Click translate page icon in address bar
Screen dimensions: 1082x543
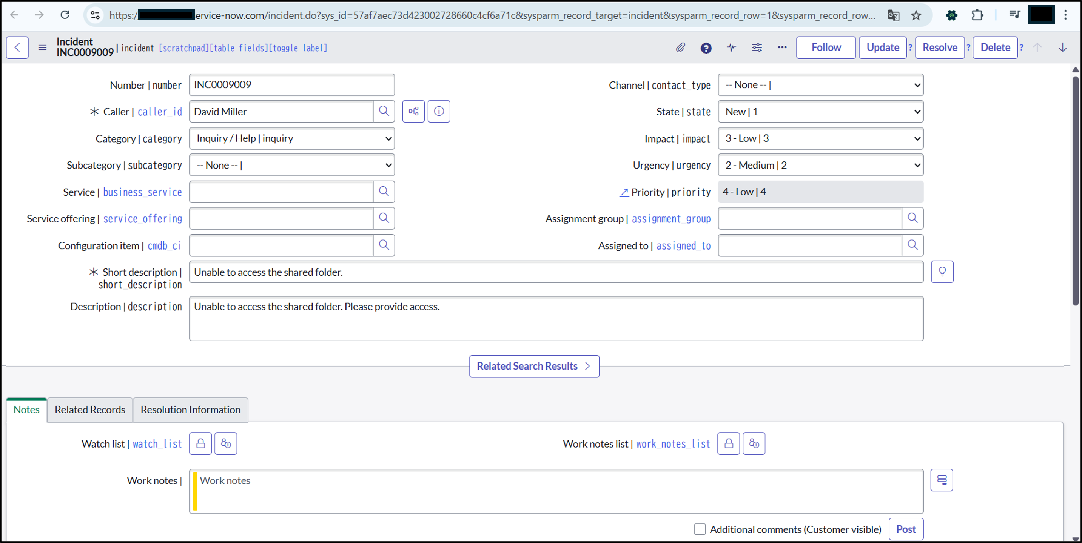pyautogui.click(x=893, y=15)
